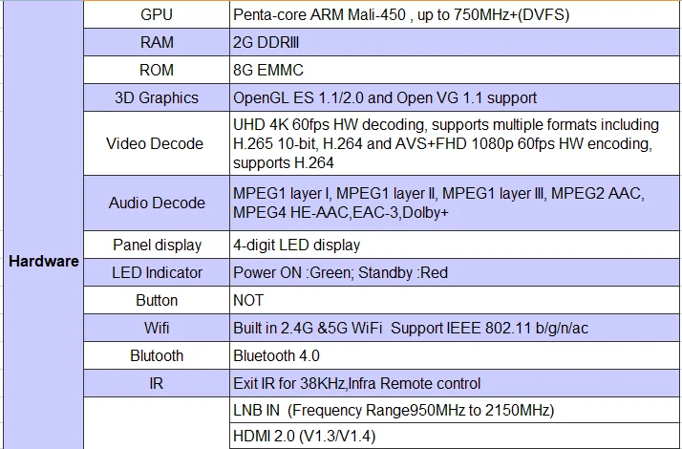This screenshot has width=682, height=449.
Task: Select the Built in 2.4G & 5G WiFi cell
Action: pyautogui.click(x=456, y=328)
